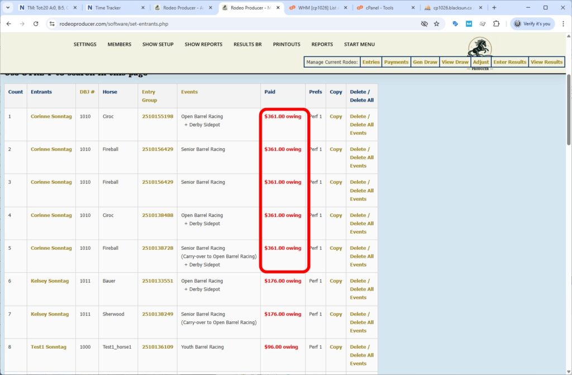
Task: Click the Enter Results button
Action: pos(509,62)
